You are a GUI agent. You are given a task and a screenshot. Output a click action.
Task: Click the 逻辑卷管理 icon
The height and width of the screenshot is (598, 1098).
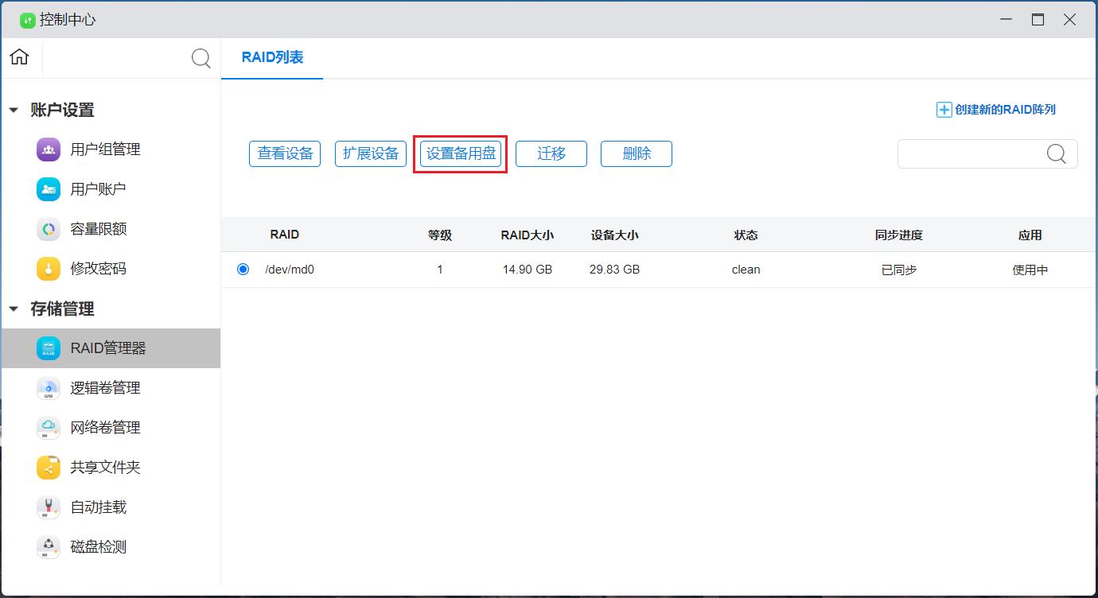coord(49,388)
